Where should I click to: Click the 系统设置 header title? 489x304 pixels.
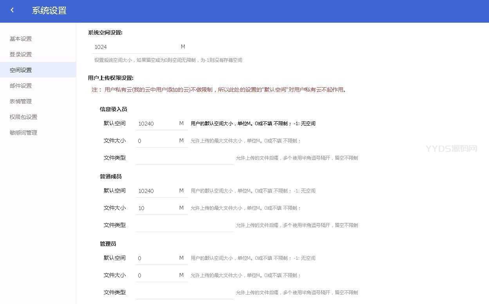pos(49,11)
